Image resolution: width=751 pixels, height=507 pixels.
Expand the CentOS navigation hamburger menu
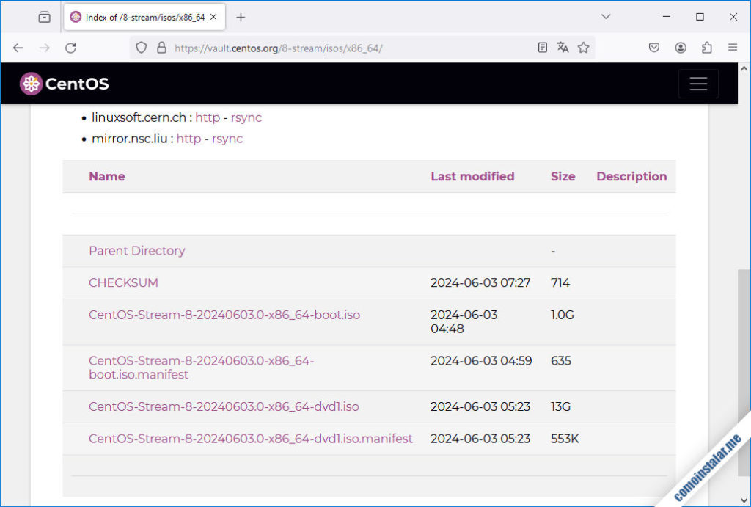tap(698, 84)
